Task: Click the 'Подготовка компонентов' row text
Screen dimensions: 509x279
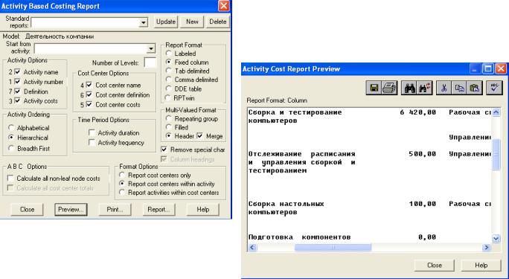Action: pos(299,237)
